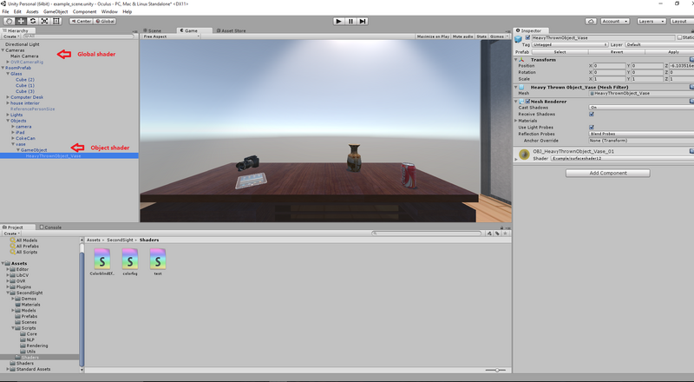Open the Component menu
Image resolution: width=694 pixels, height=382 pixels.
84,11
